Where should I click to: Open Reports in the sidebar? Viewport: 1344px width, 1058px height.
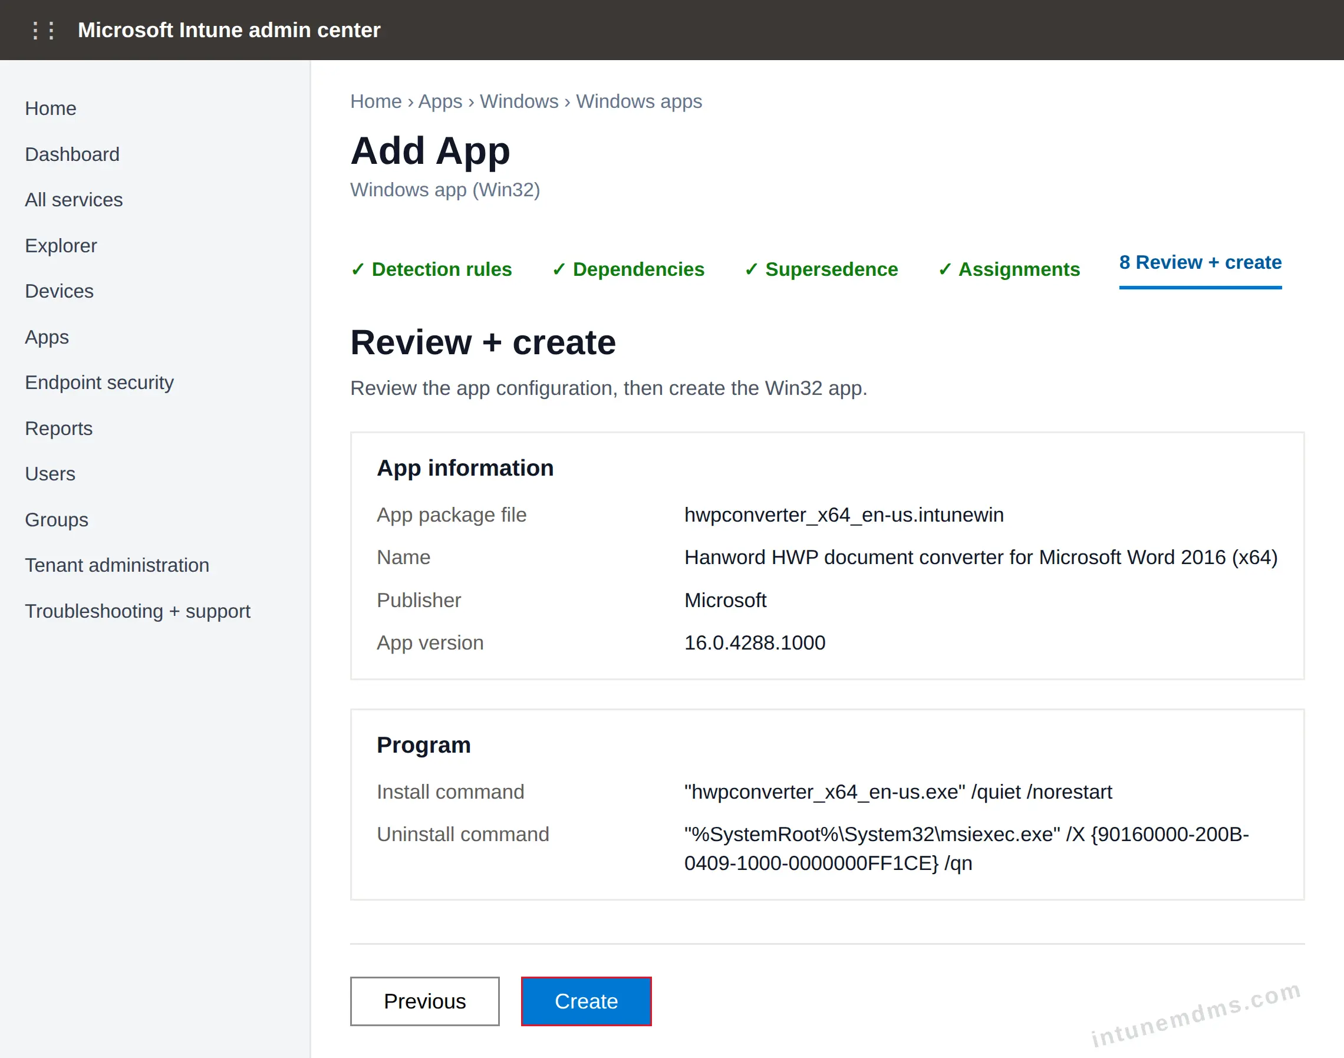(58, 428)
